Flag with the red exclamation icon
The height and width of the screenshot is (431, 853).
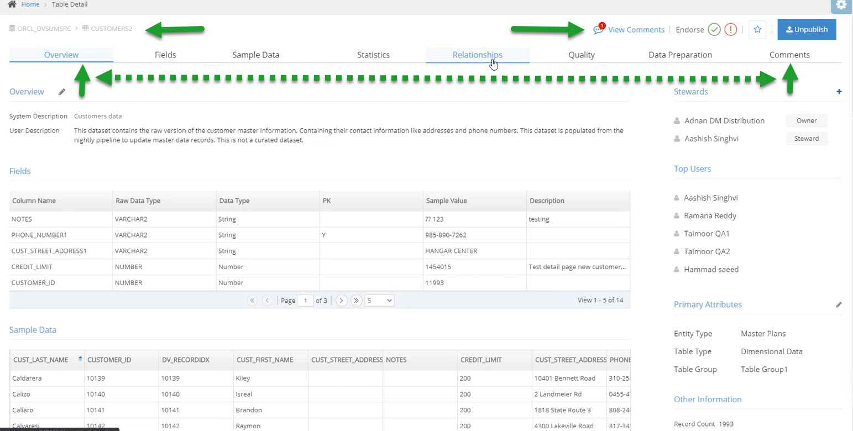click(730, 30)
